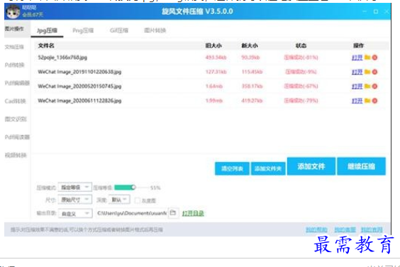Click the user avatar in the title bar
The height and width of the screenshot is (267, 400).
13,11
